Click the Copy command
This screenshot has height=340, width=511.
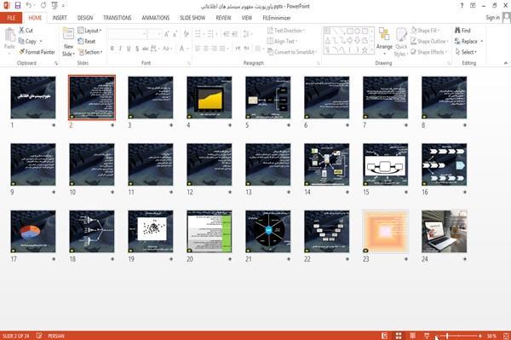28,42
